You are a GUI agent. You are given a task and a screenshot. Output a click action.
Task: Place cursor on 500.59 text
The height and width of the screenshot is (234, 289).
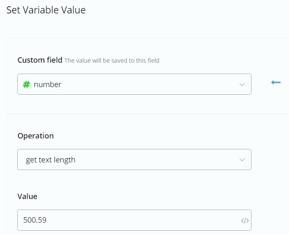(36, 220)
